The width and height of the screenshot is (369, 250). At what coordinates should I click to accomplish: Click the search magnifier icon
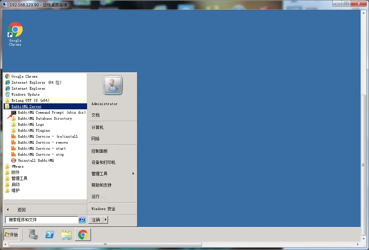(82, 220)
